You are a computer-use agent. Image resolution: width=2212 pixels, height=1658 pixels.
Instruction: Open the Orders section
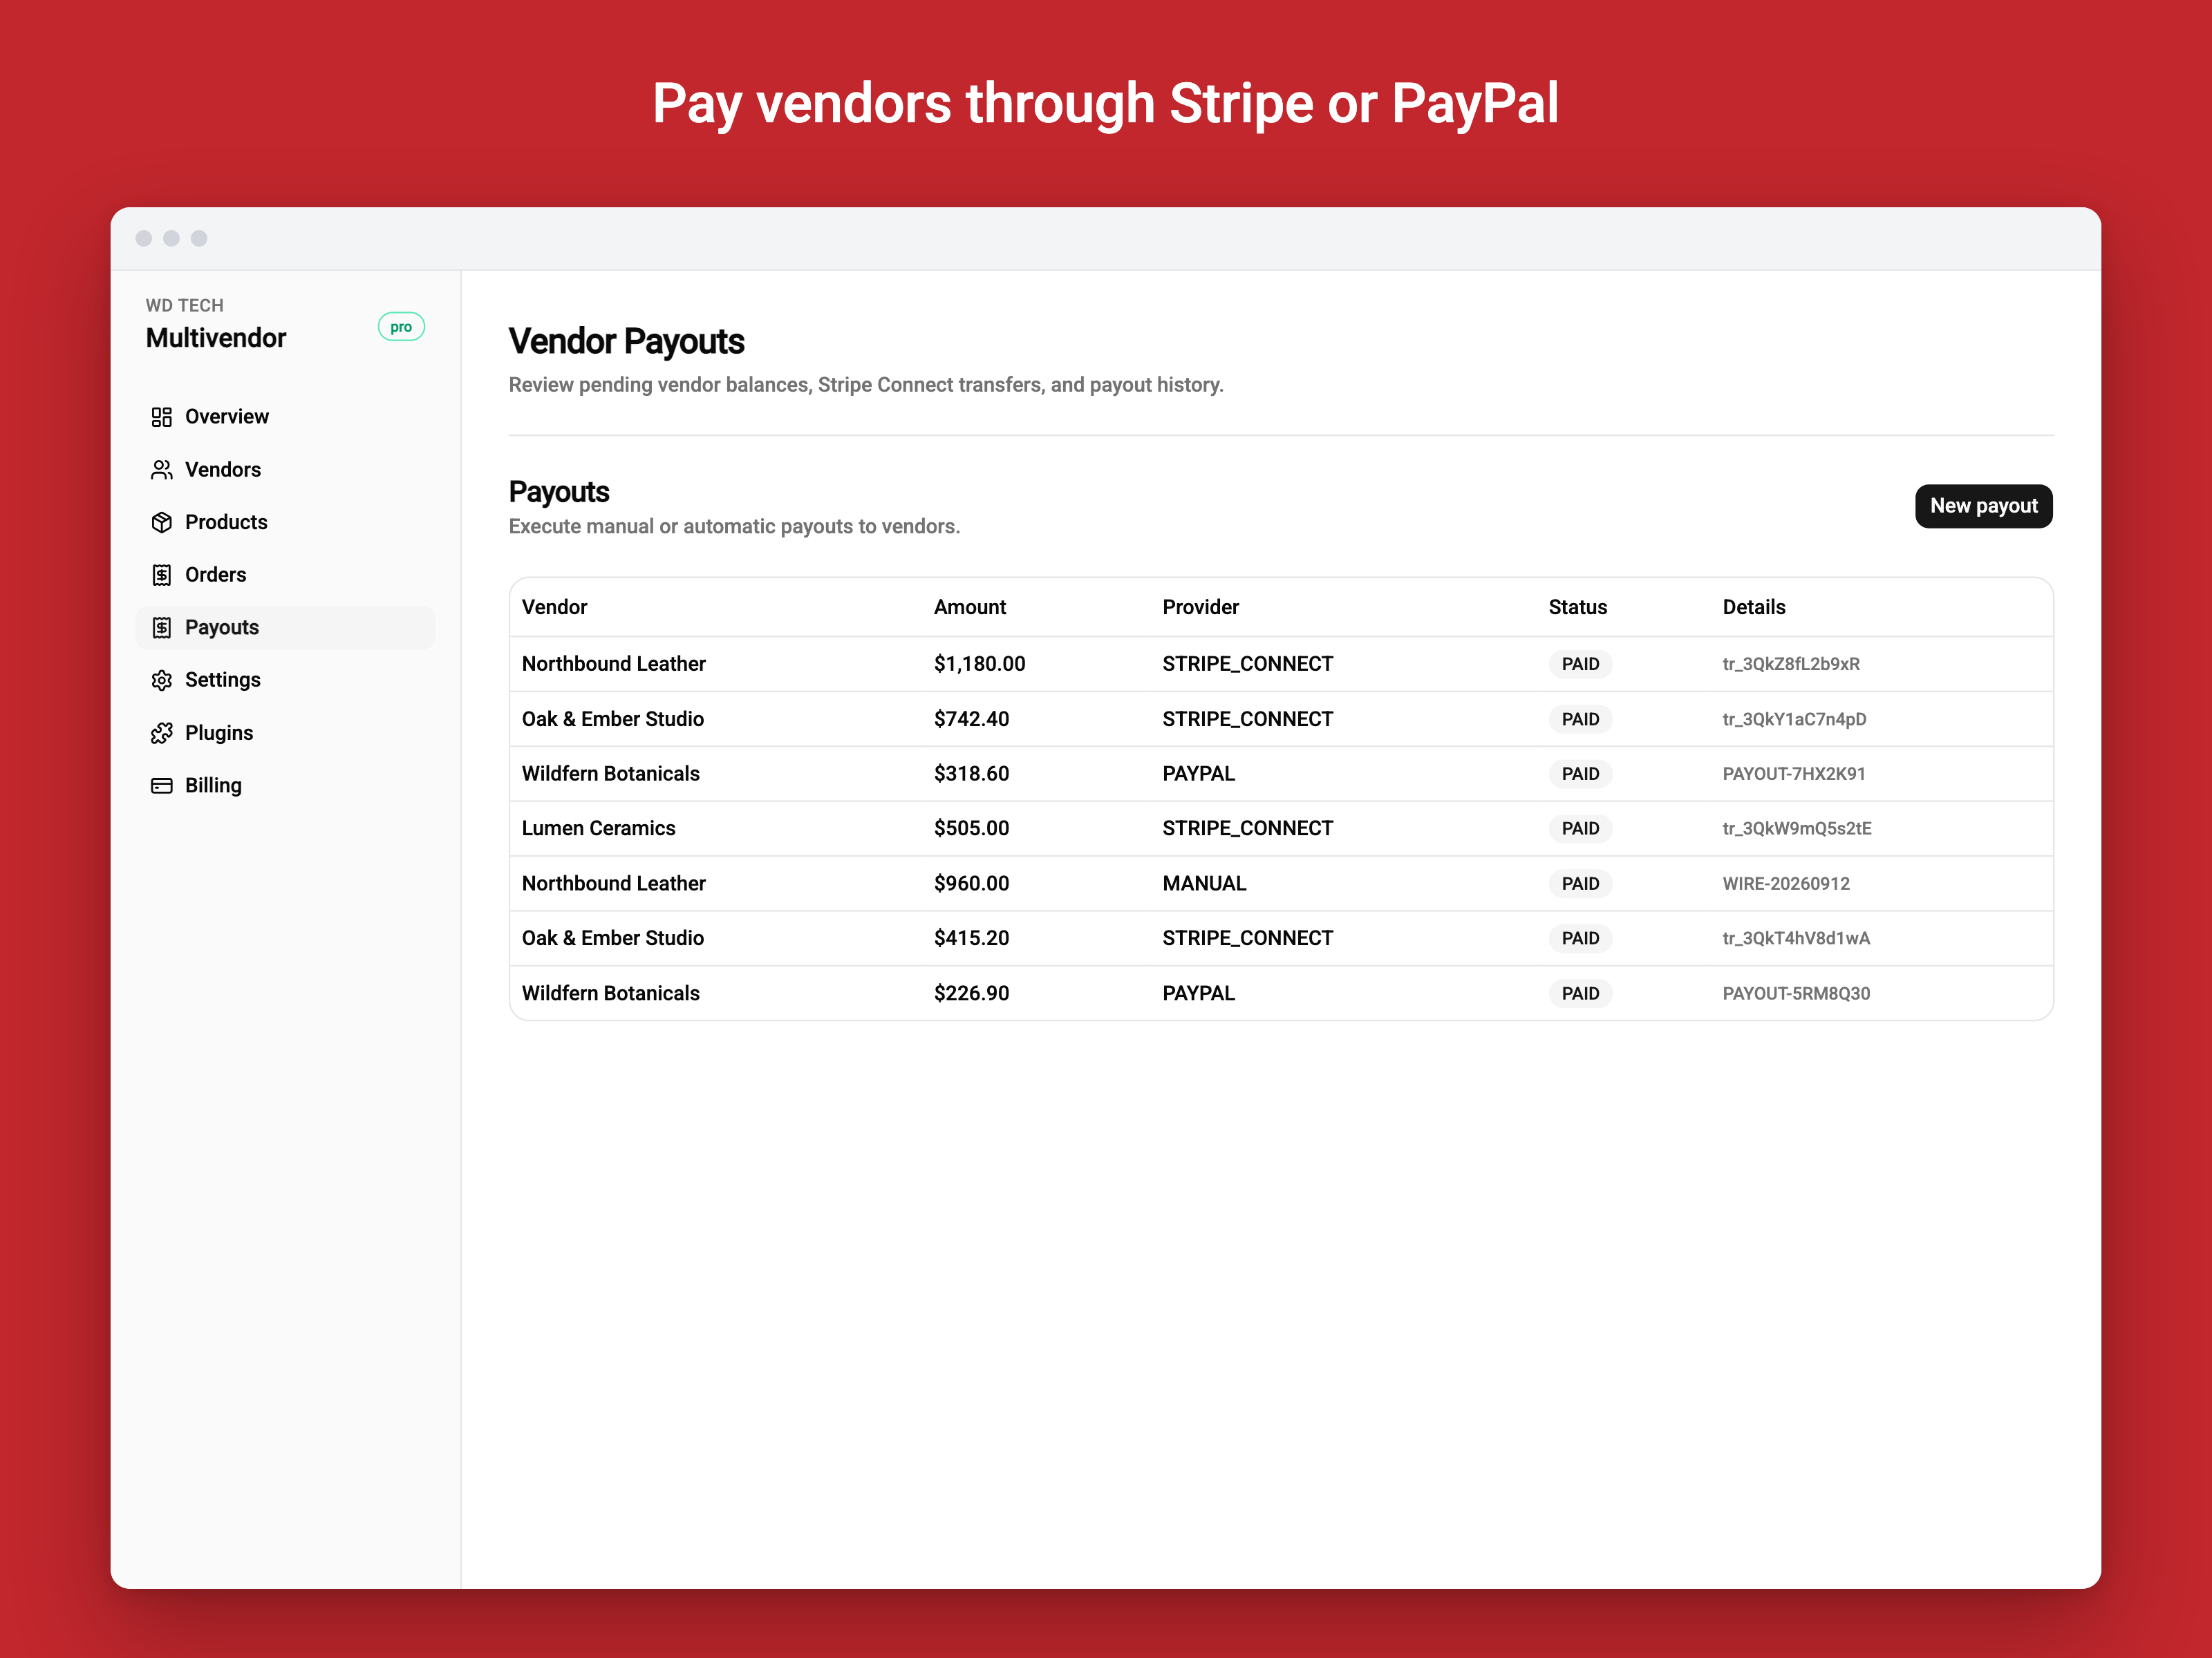pos(285,575)
